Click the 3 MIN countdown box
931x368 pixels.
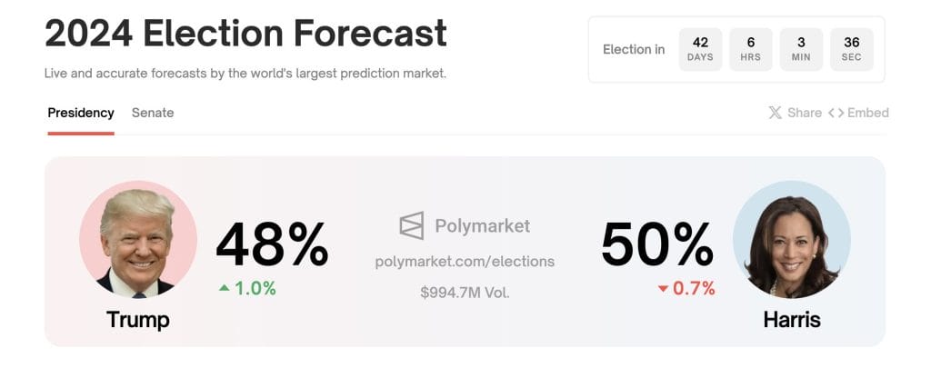pos(801,49)
